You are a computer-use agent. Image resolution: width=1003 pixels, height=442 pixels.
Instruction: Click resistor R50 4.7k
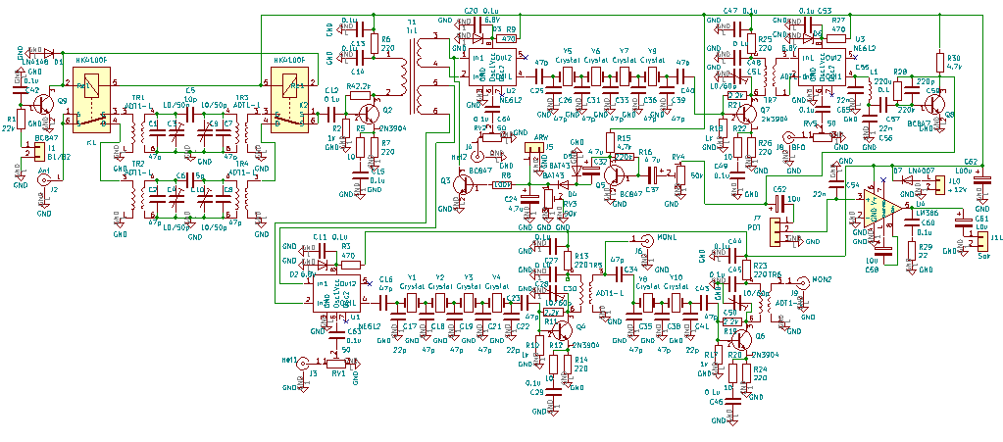[x=939, y=62]
